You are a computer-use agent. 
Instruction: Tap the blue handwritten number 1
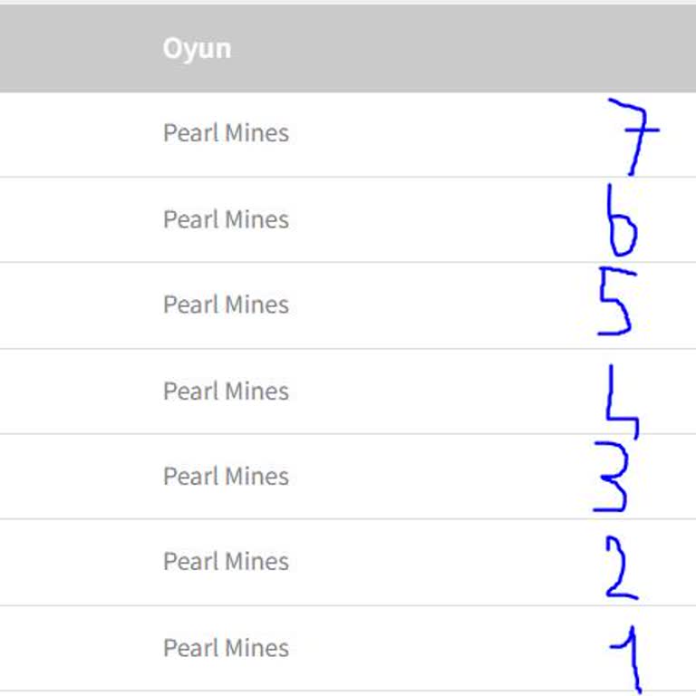click(631, 657)
